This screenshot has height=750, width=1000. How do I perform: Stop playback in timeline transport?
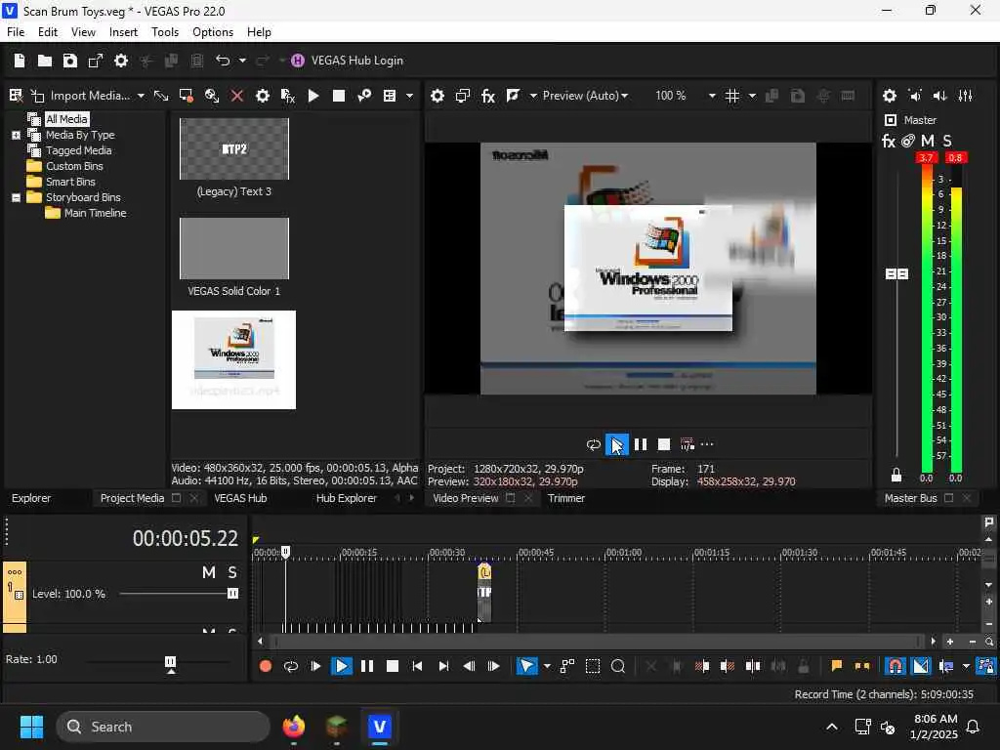point(393,666)
